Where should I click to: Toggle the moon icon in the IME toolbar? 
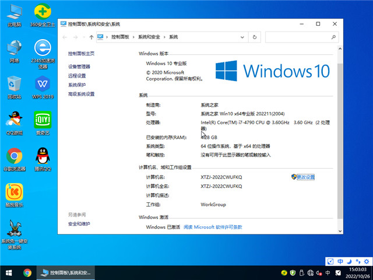pyautogui.click(x=349, y=261)
